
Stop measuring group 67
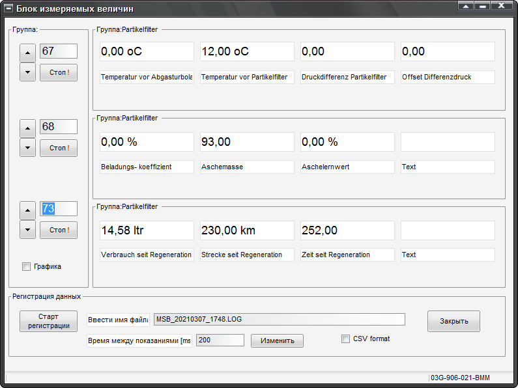pos(59,72)
